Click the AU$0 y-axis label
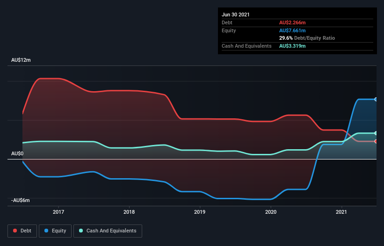This screenshot has width=384, height=246. pos(17,153)
